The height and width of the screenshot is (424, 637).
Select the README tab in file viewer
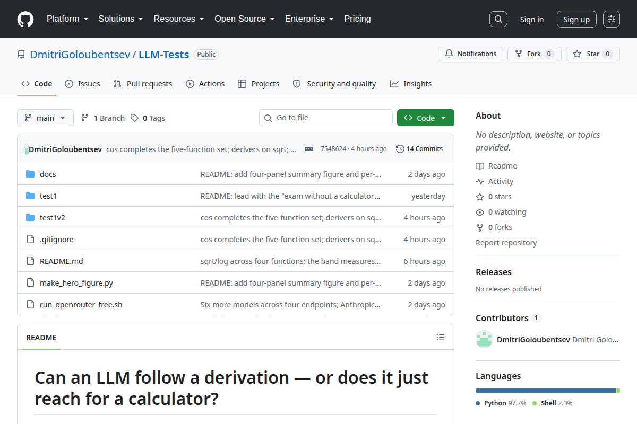point(41,338)
